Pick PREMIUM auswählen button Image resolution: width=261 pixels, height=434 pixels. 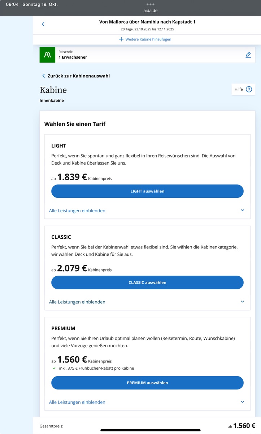click(147, 383)
